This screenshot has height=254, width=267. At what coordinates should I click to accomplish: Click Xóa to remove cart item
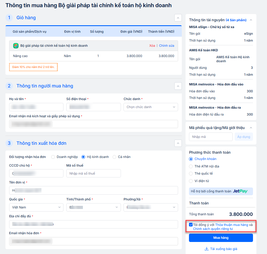pos(152,46)
